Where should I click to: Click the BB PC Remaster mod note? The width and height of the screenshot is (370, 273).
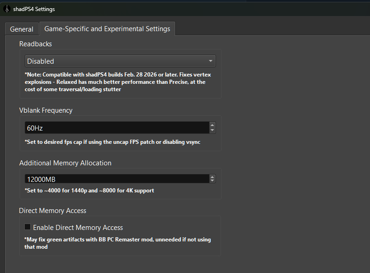(117, 243)
